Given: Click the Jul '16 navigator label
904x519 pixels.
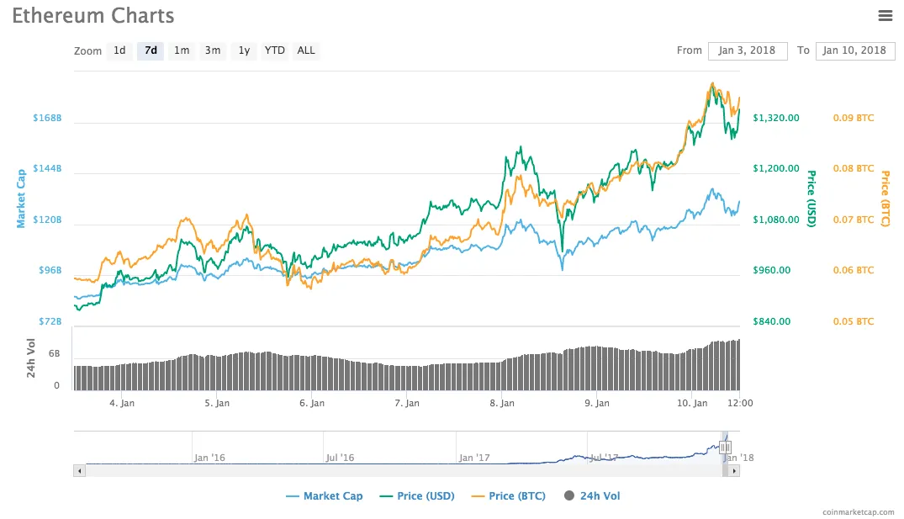Looking at the screenshot, I should coord(340,458).
